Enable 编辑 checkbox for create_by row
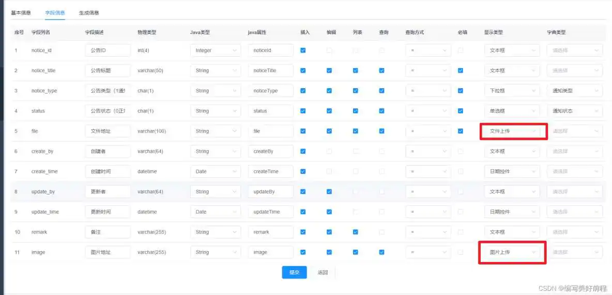This screenshot has height=295, width=612. point(329,152)
